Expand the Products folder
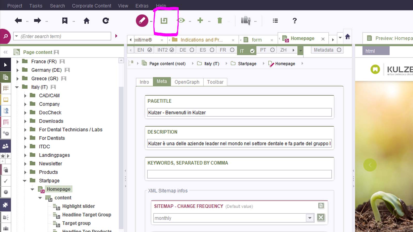Viewport: 413px width, 232px height. [x=25, y=172]
